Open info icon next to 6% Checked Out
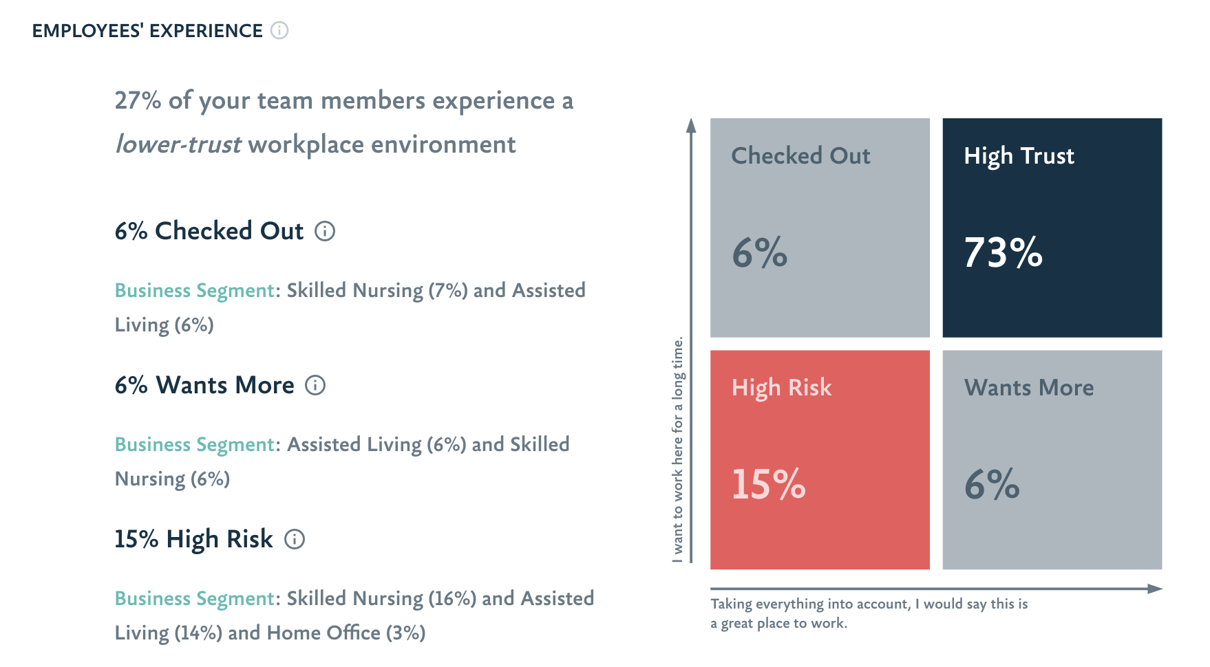1210x667 pixels. 325,231
